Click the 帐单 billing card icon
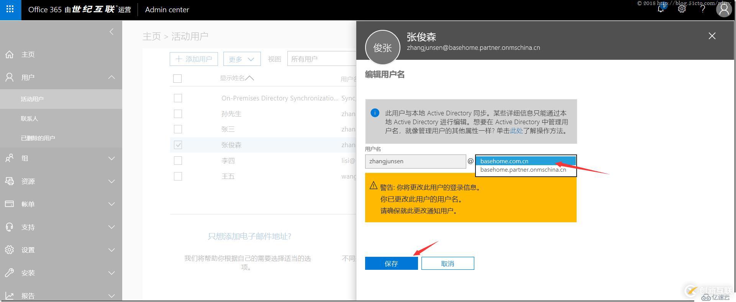The height and width of the screenshot is (302, 736). [10, 204]
